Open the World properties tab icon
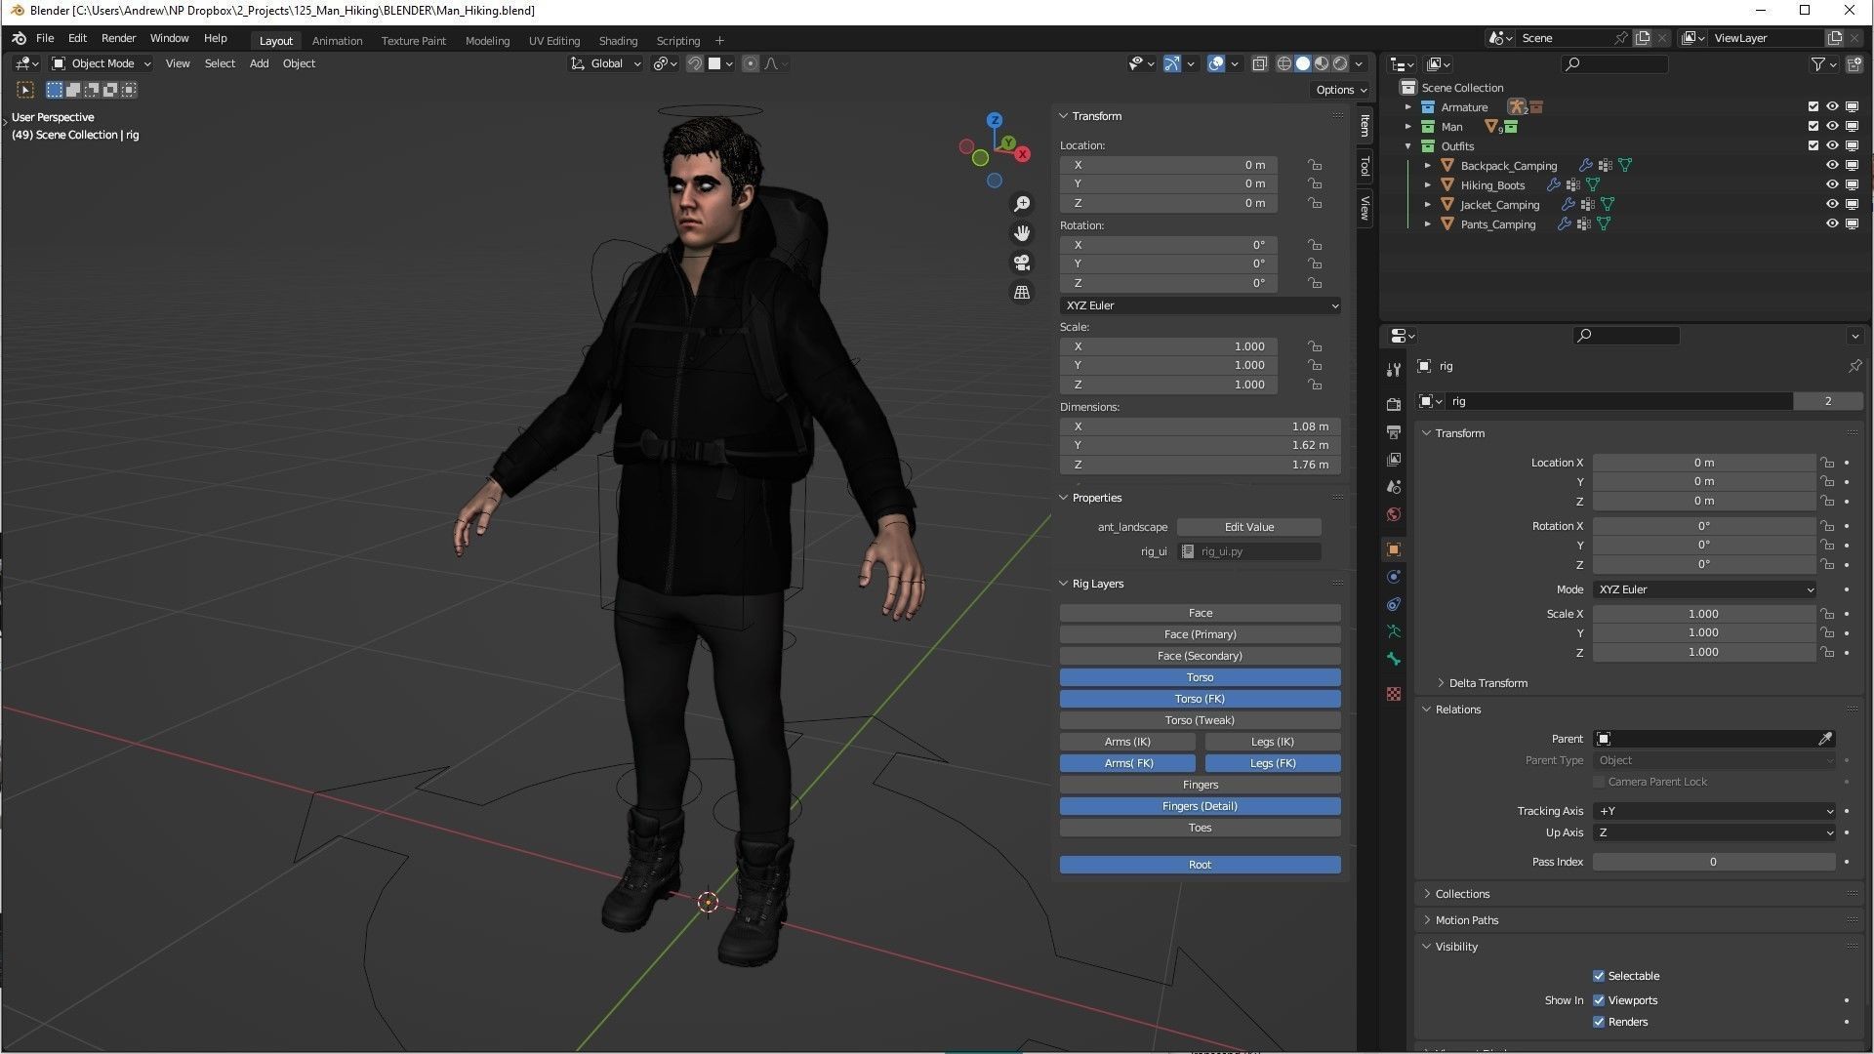 (1394, 514)
